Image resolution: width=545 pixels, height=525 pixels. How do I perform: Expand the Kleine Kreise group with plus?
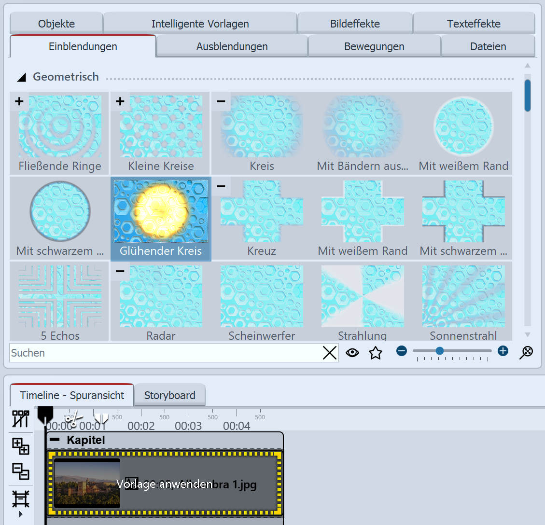(x=120, y=101)
